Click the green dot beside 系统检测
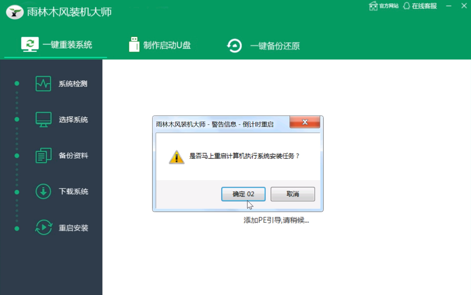The width and height of the screenshot is (471, 295). pyautogui.click(x=17, y=84)
